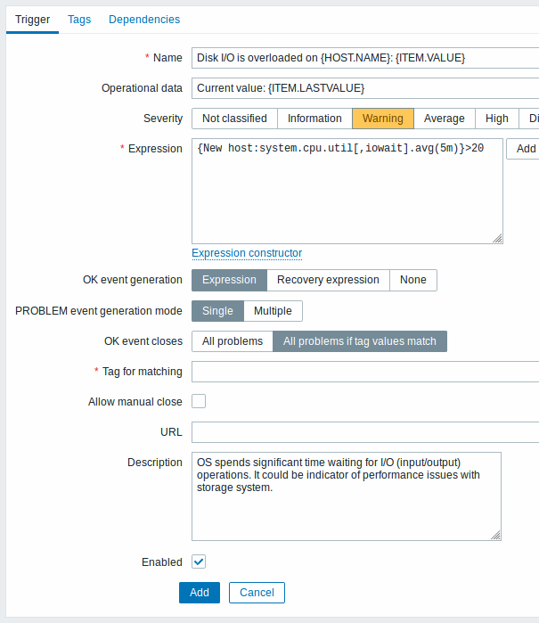Pick Average severity option
The height and width of the screenshot is (623, 539).
(x=444, y=119)
